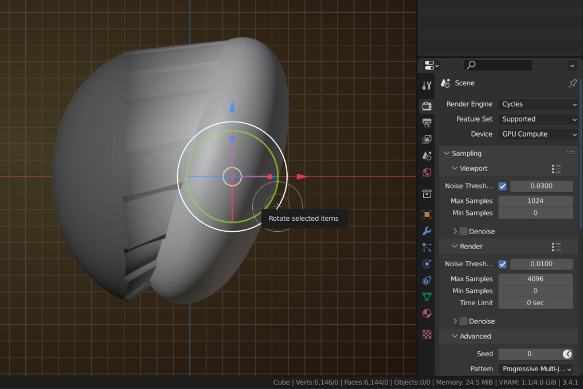The width and height of the screenshot is (583, 389).
Task: Open the Feature Set dropdown showing Supported
Action: click(538, 119)
